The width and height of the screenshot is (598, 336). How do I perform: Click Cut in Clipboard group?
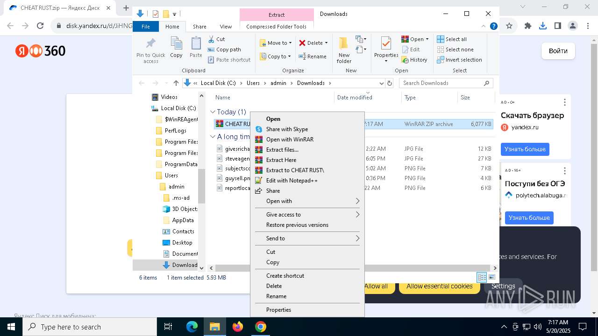coord(216,39)
